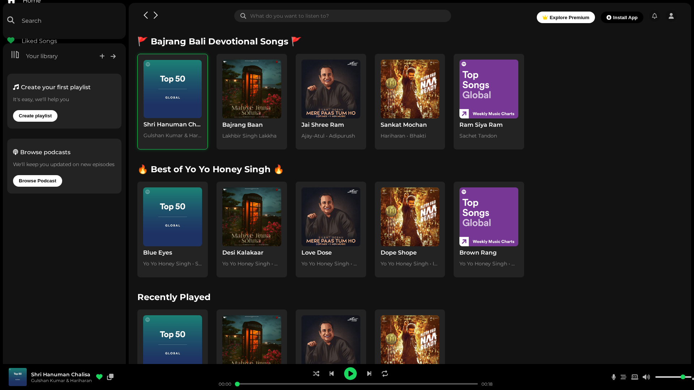Select the Desi Kalakaar song title

[243, 252]
